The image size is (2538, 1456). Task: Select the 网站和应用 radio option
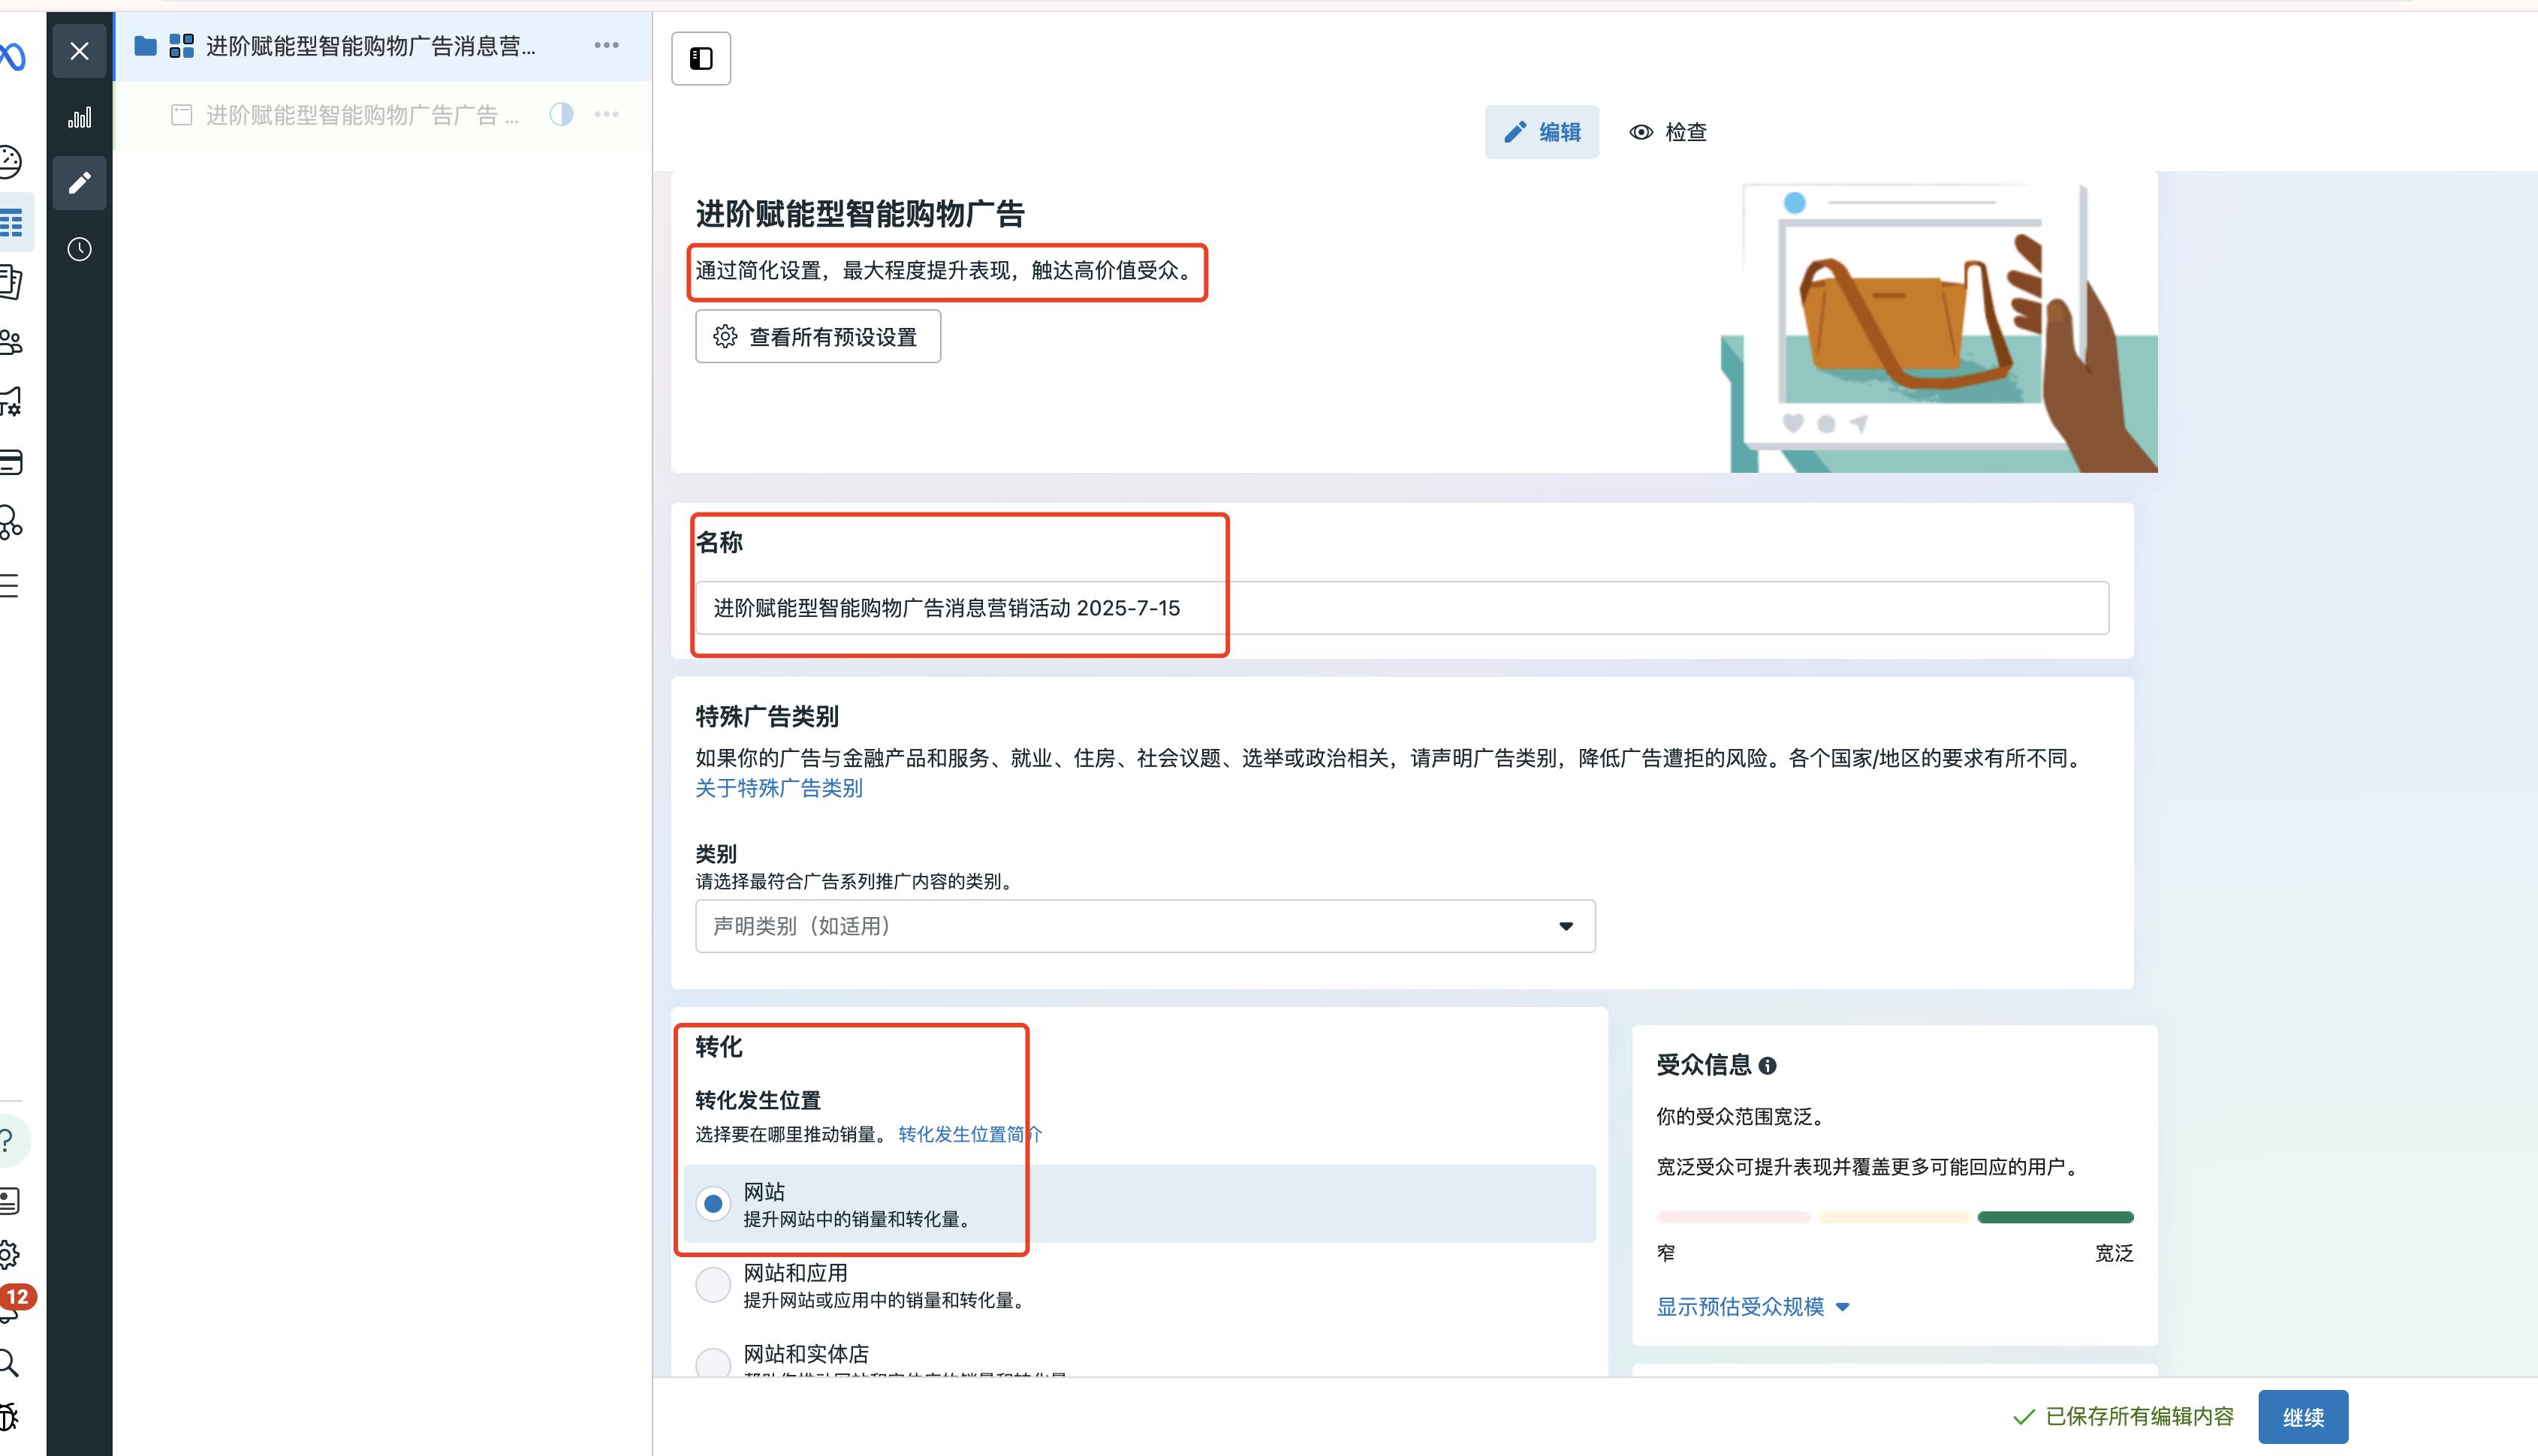(x=713, y=1284)
